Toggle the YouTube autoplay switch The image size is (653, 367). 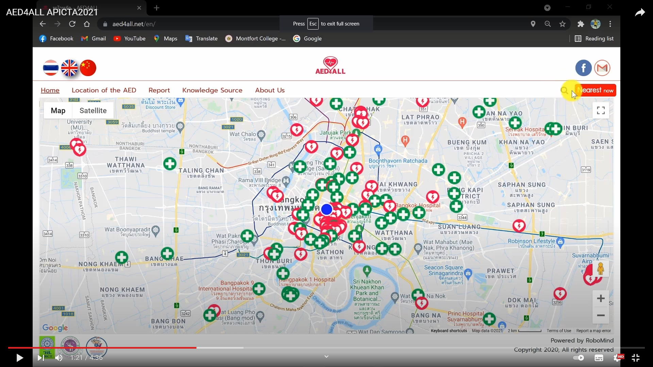click(579, 357)
